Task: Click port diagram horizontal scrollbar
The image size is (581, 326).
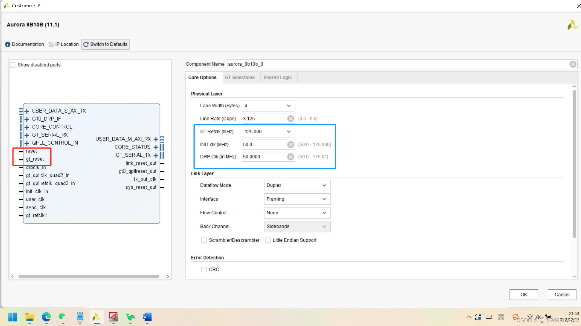Action: tap(89, 276)
